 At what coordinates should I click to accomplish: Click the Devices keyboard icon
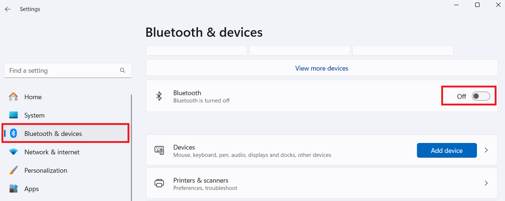159,150
